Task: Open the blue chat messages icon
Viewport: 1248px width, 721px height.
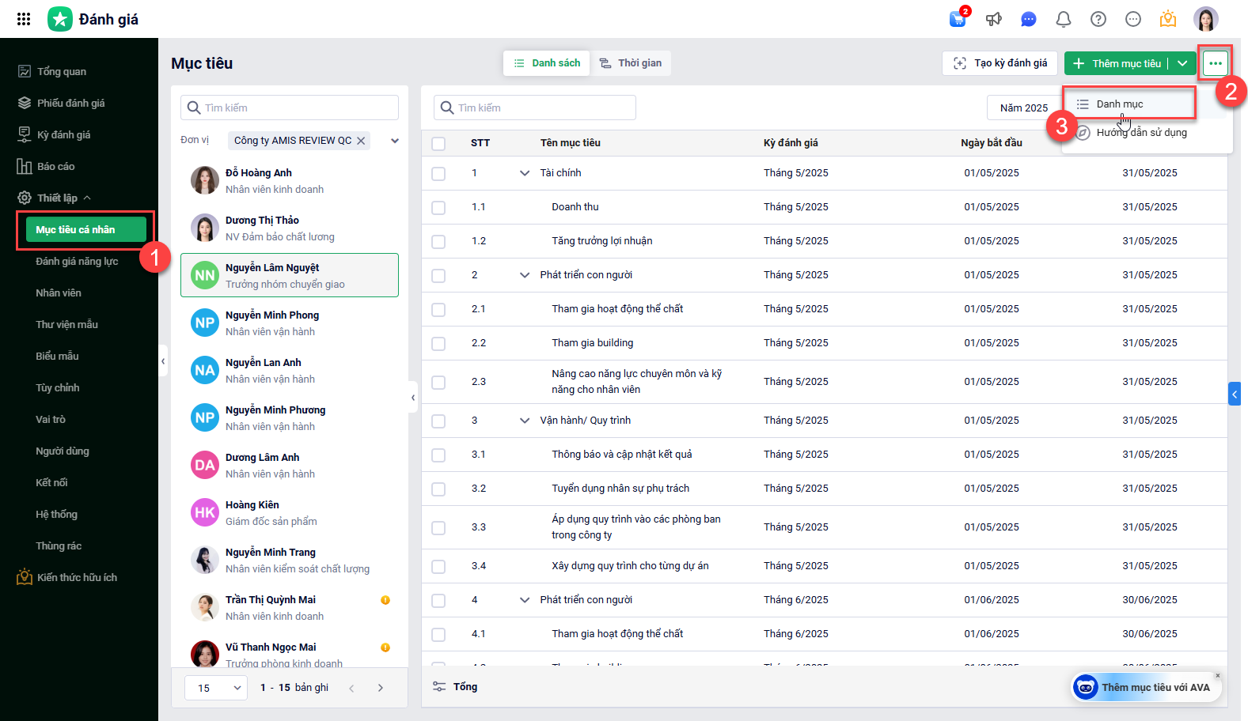Action: click(x=1028, y=19)
